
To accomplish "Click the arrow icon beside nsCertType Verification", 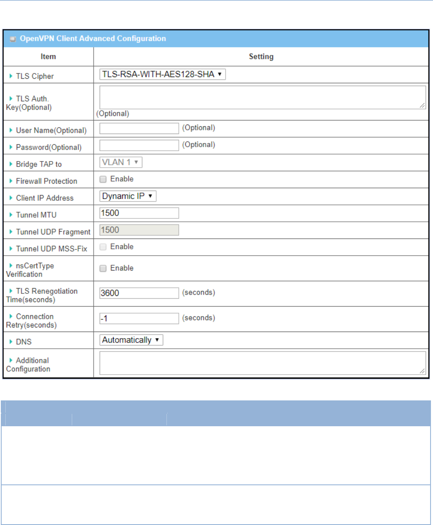I will 11,265.
